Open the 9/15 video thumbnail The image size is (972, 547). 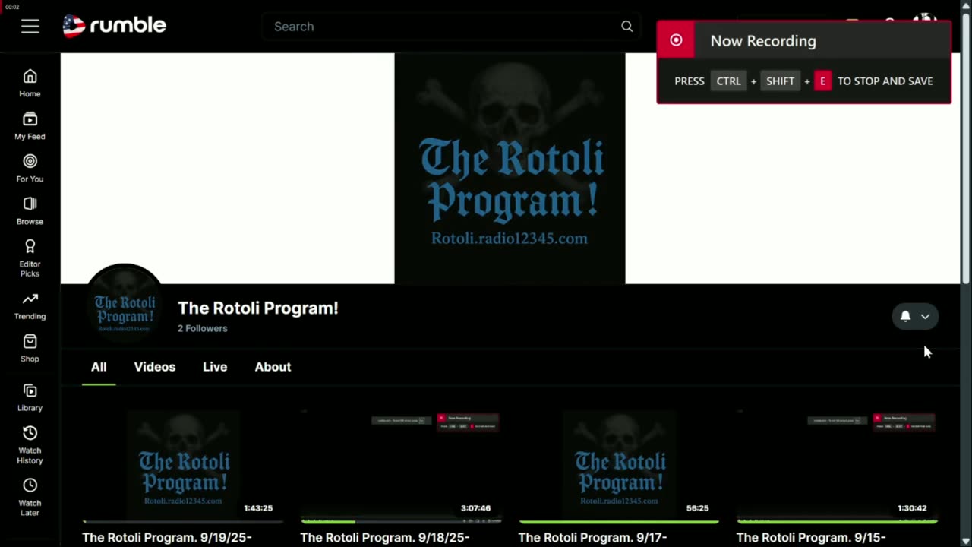point(837,466)
